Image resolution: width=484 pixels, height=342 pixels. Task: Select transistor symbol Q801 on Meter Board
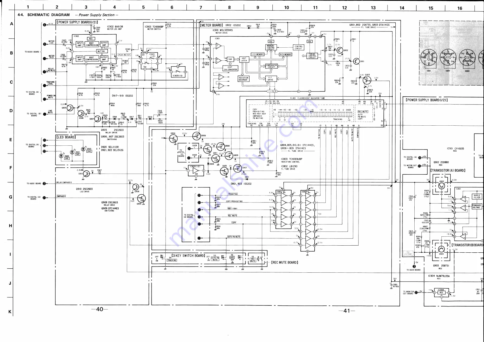(x=356, y=61)
